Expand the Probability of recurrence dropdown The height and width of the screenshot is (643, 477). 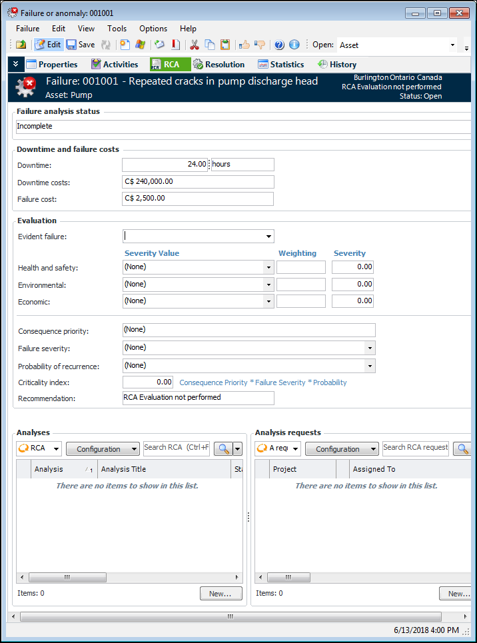(369, 366)
